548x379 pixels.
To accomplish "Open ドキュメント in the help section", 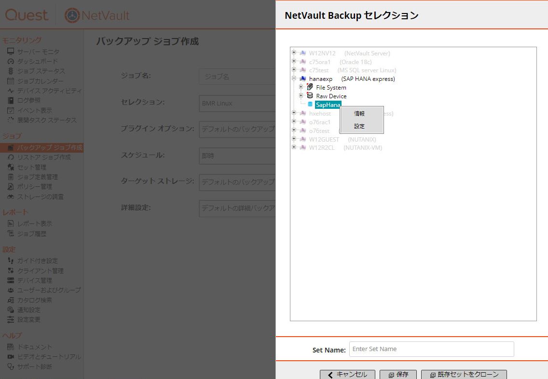I will point(35,347).
